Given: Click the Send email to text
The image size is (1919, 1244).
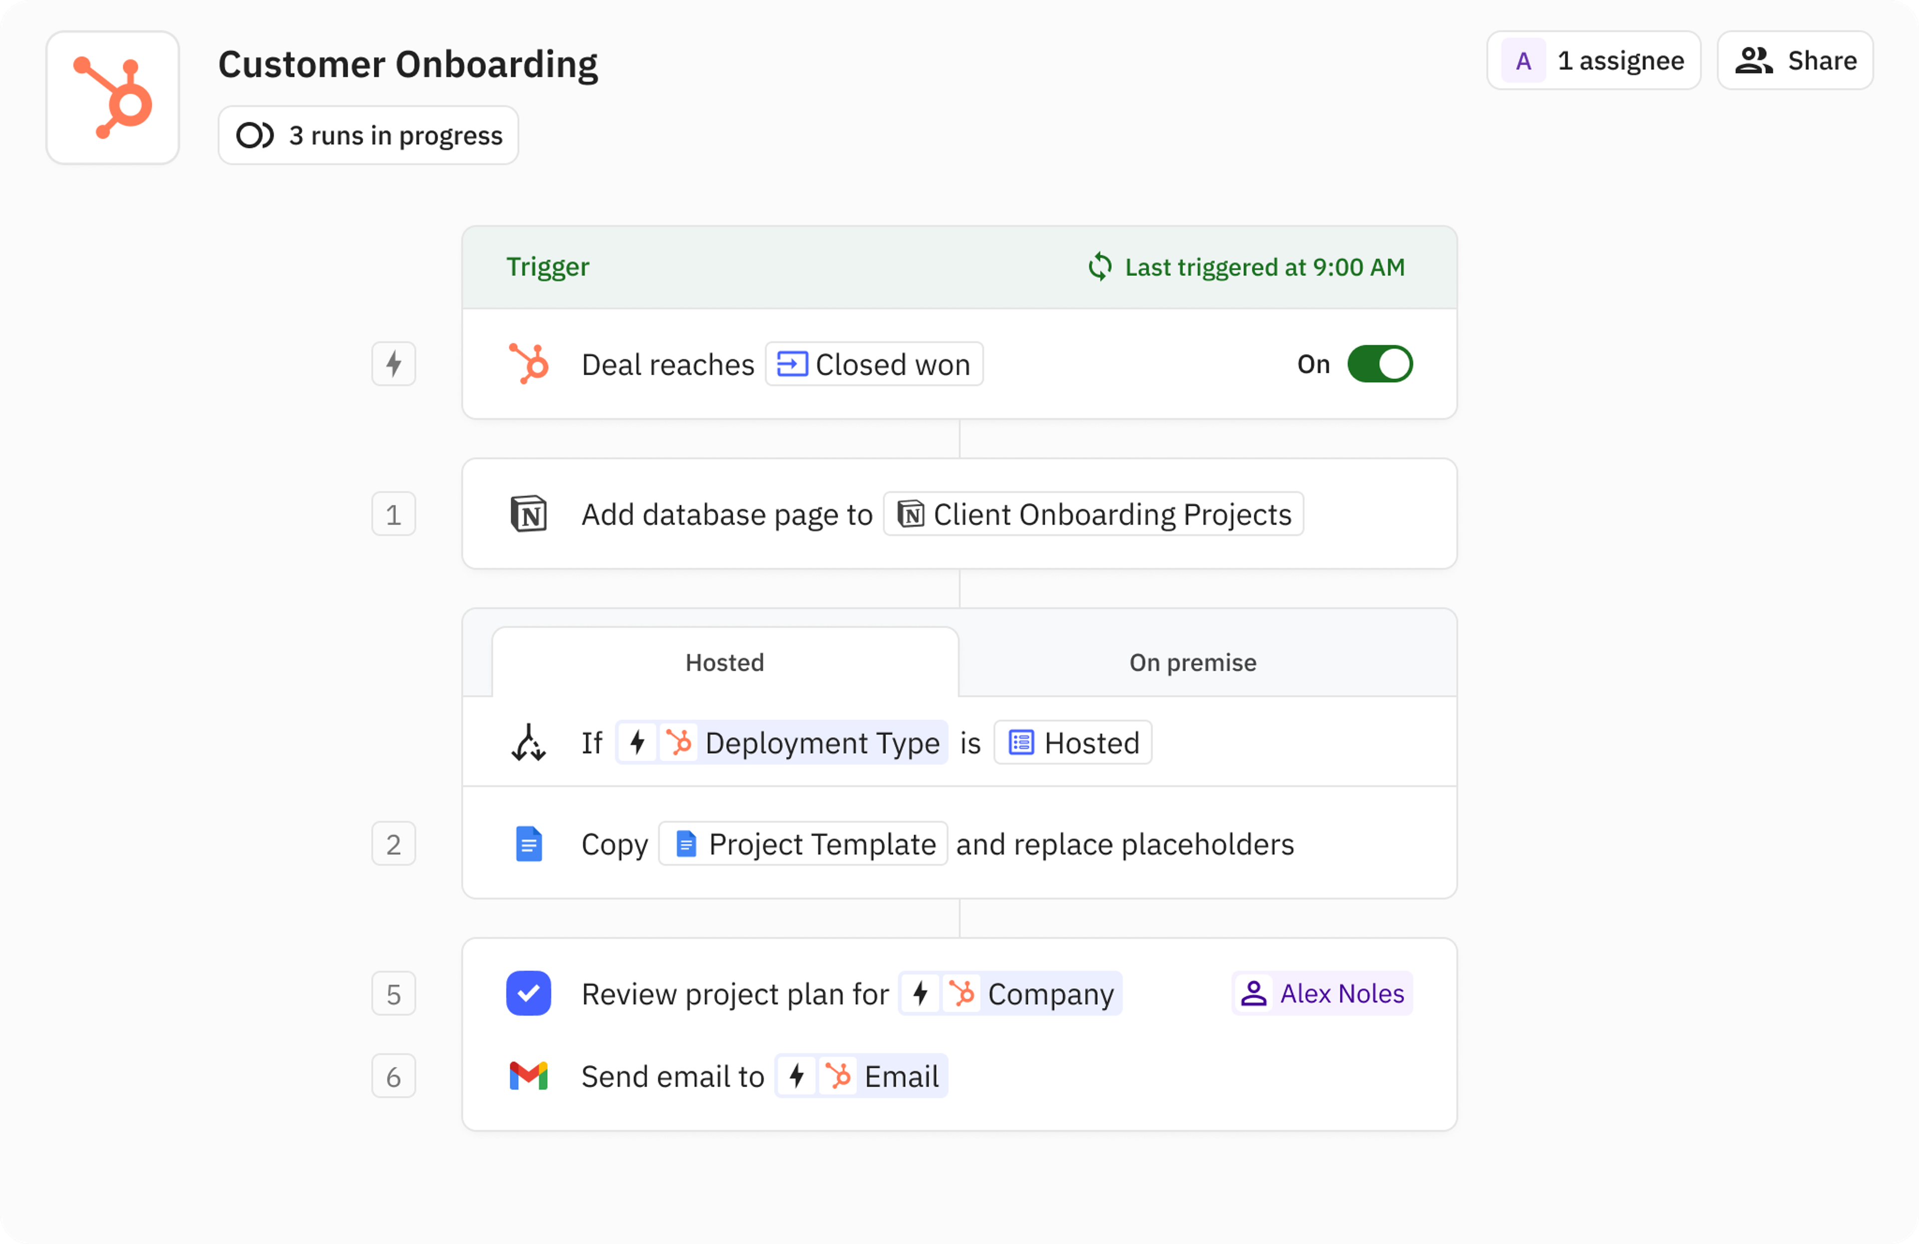Looking at the screenshot, I should point(673,1076).
